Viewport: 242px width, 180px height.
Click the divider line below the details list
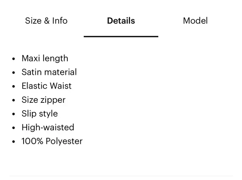coord(121,176)
